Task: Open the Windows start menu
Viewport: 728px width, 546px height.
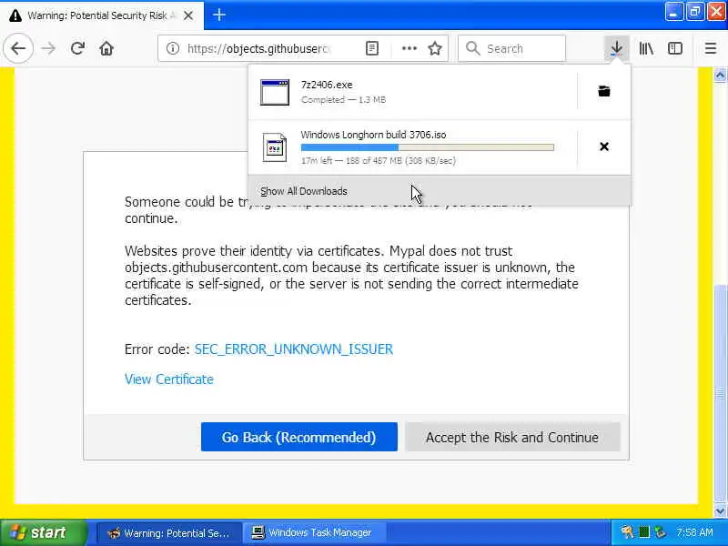Action: click(43, 532)
